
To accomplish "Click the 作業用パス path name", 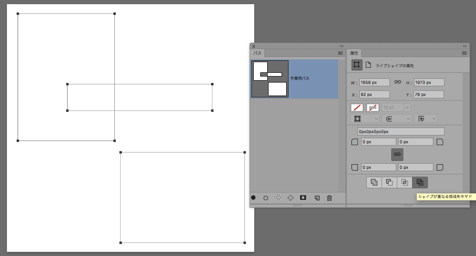I will (300, 78).
